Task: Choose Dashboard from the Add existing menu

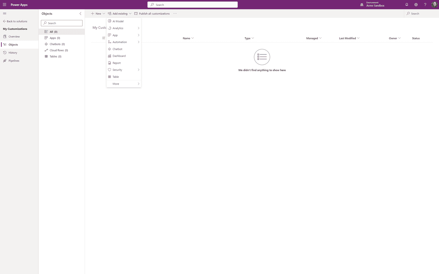Action: tap(119, 56)
